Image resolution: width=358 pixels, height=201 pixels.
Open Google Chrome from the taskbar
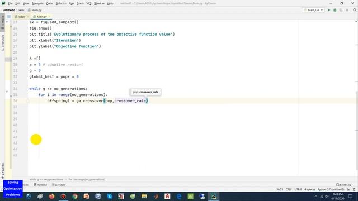75,196
